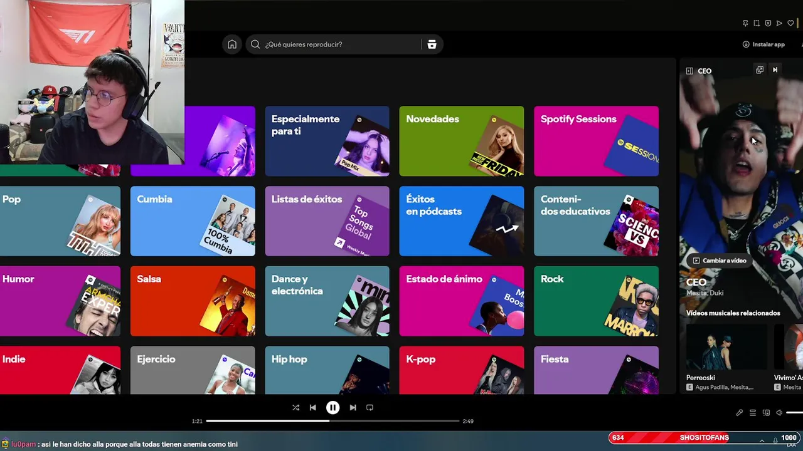Click Instalar app link

(763, 44)
